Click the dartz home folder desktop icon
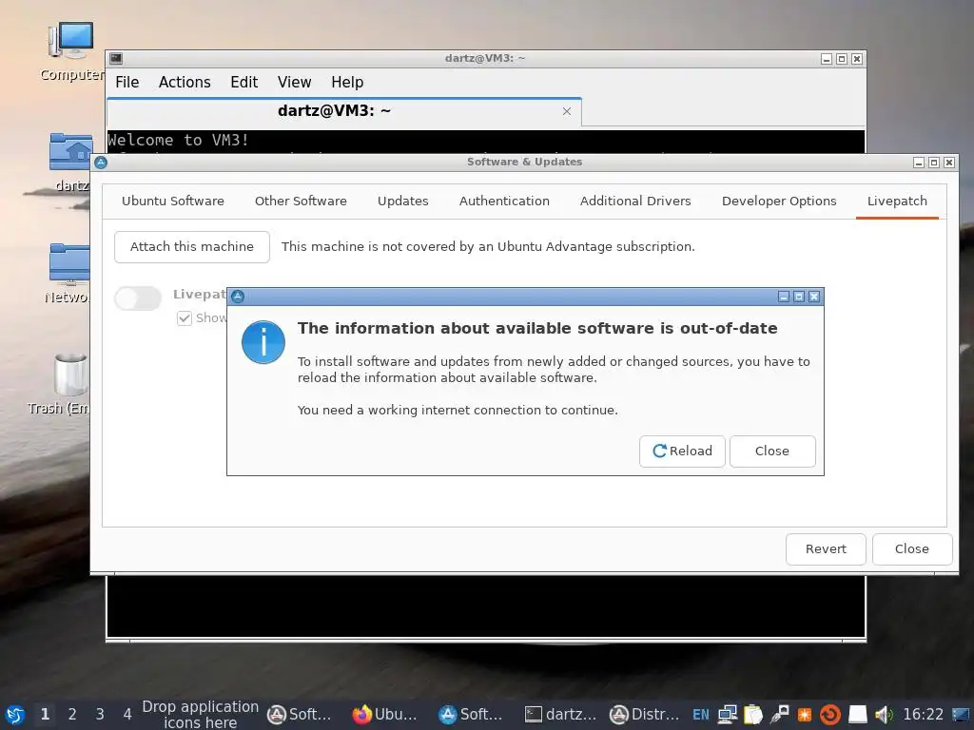 pos(70,162)
